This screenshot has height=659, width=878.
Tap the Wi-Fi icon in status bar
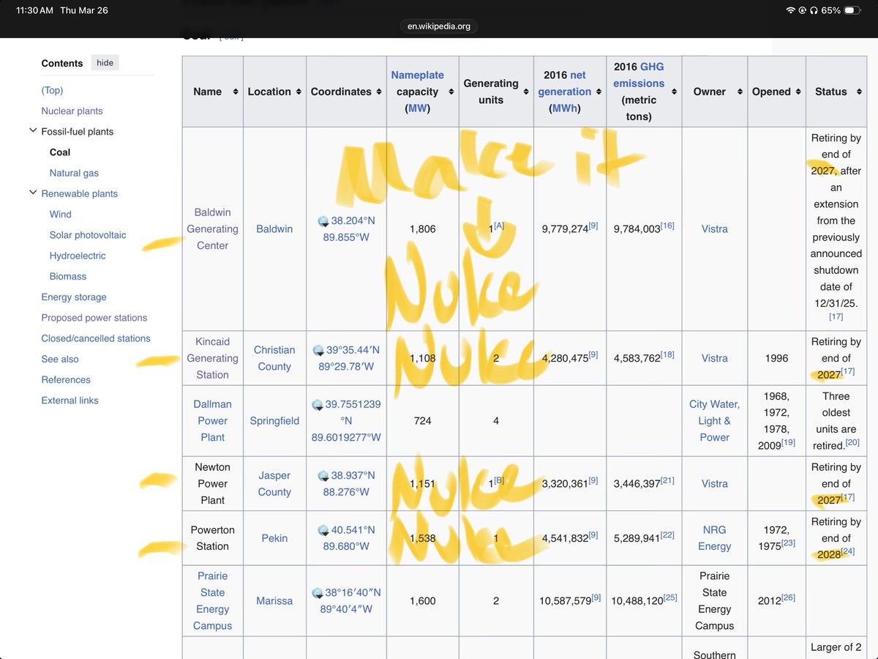(790, 11)
